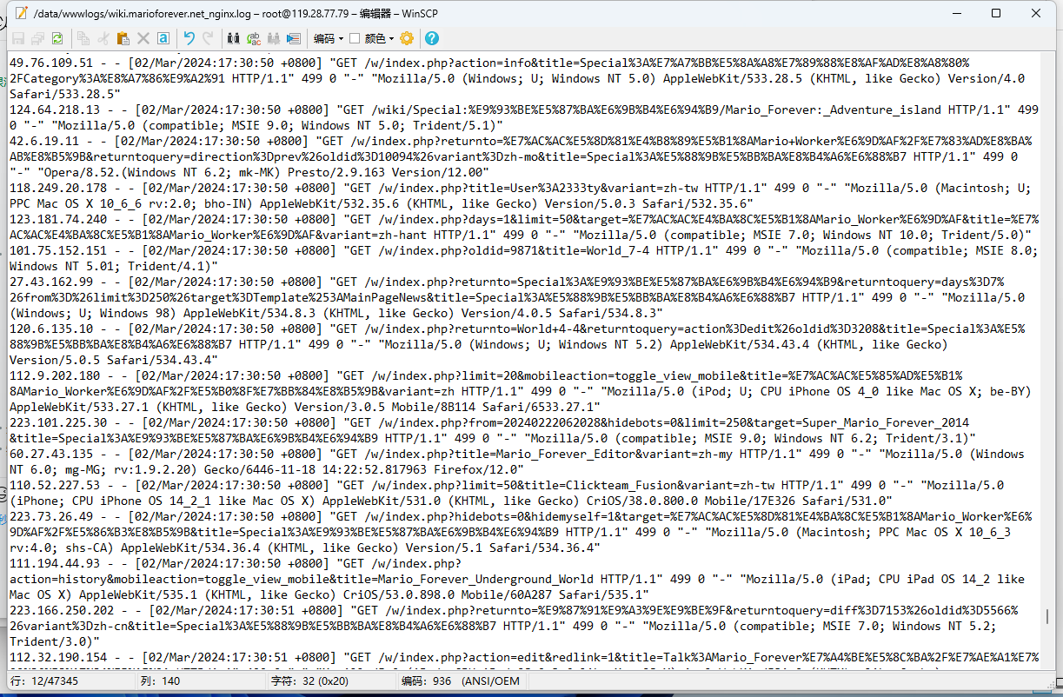The width and height of the screenshot is (1063, 697).
Task: Open the Replace text tool
Action: 254,38
